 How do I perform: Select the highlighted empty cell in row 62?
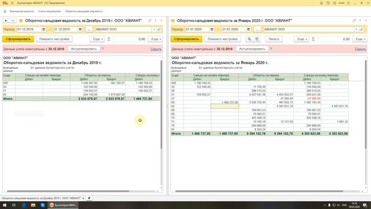[225, 106]
